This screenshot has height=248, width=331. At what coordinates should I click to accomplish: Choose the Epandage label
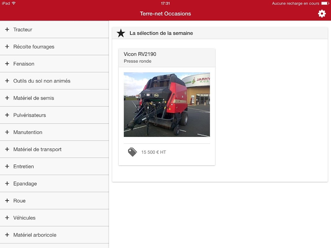tap(25, 184)
